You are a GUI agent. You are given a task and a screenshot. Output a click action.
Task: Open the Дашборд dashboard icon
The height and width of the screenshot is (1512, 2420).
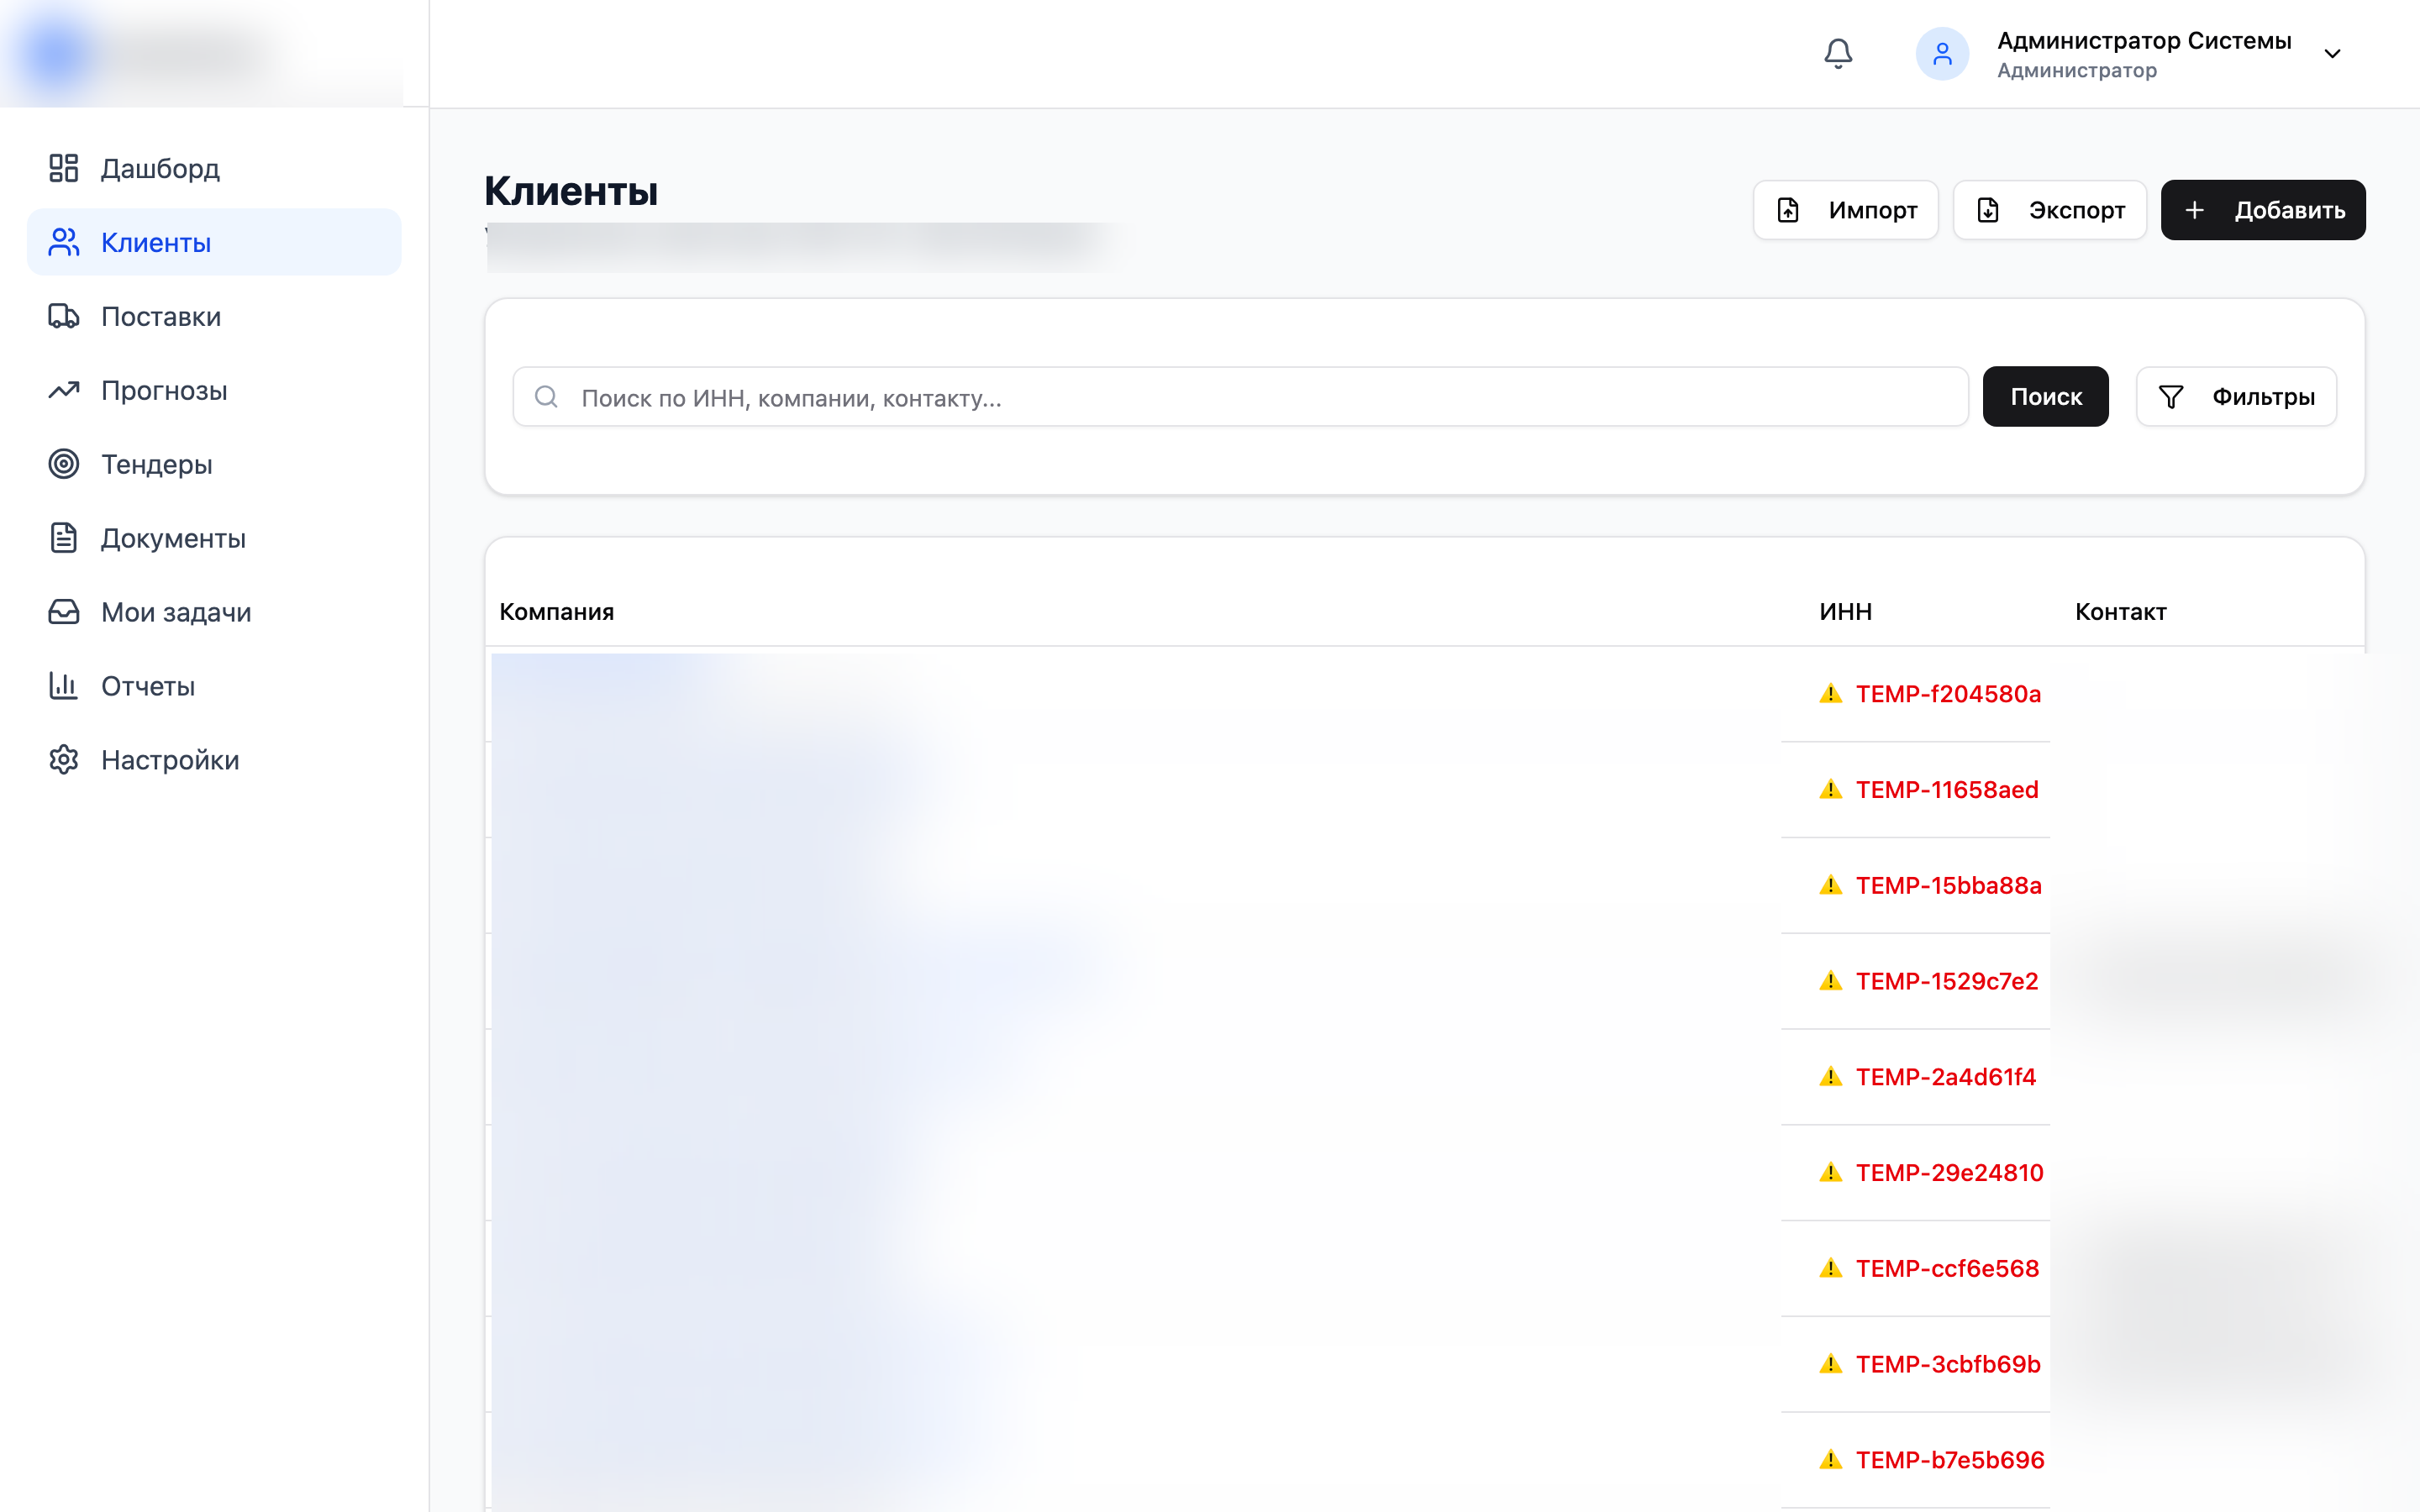(64, 168)
